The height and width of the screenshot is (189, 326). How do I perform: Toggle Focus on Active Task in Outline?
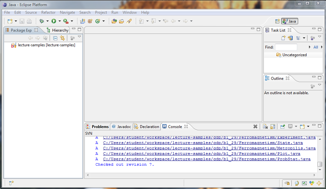coord(313,86)
